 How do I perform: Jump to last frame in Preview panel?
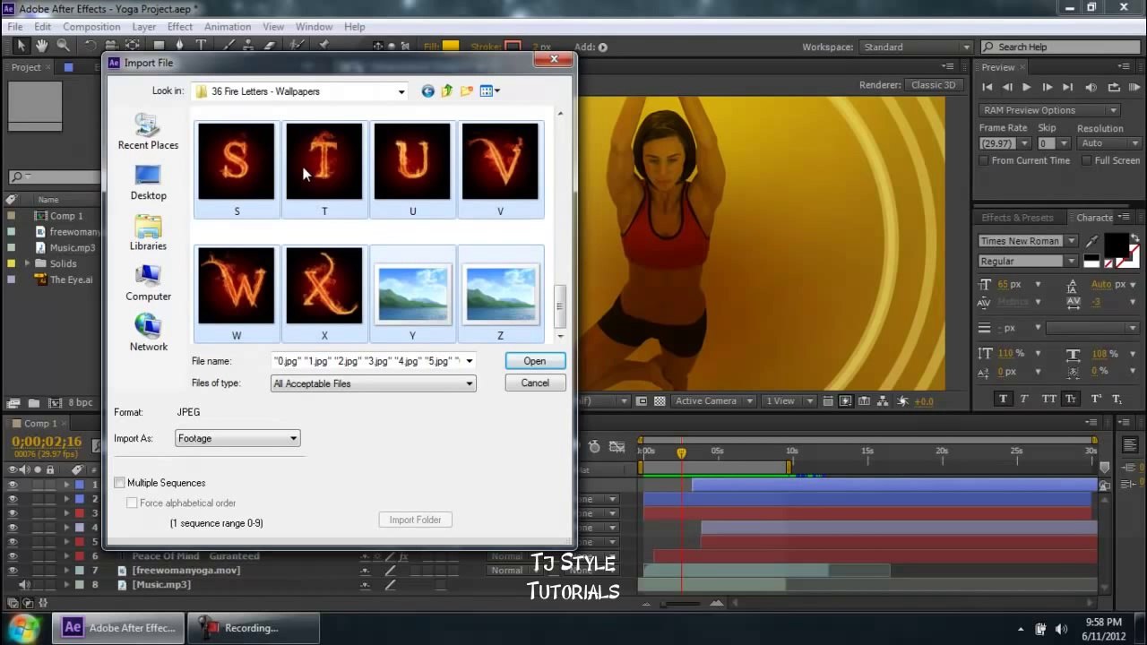[1067, 87]
